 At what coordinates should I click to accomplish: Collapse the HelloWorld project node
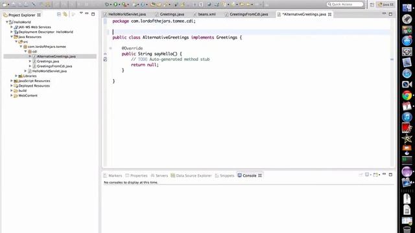coord(7,22)
